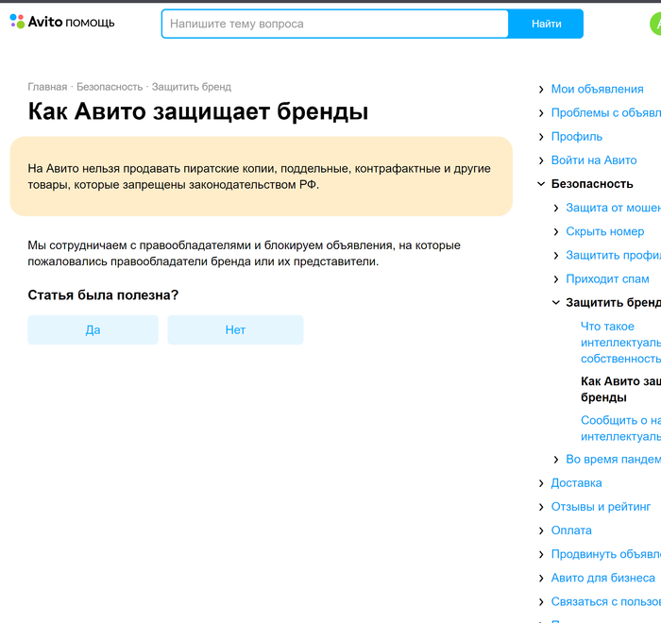Screen dimensions: 661x623
Task: Expand chevron next to Связаться с пользователем
Action: click(541, 601)
